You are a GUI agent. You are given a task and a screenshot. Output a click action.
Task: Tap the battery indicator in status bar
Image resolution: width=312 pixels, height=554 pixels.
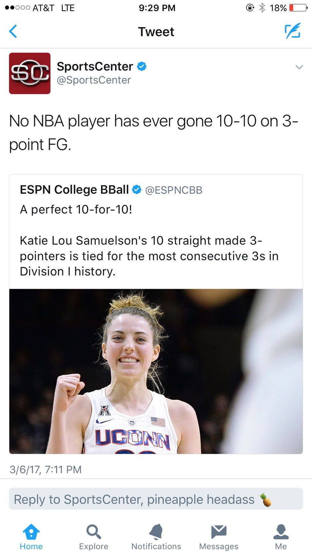(x=298, y=8)
